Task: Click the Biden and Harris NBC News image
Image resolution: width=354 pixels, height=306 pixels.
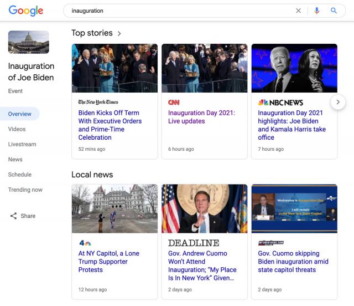Action: [294, 68]
